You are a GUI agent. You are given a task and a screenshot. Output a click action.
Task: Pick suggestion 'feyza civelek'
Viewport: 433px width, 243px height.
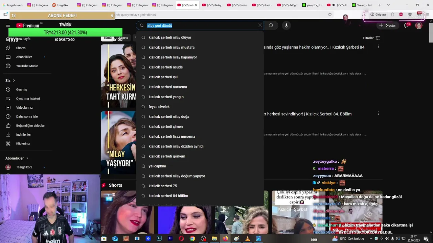200,107
